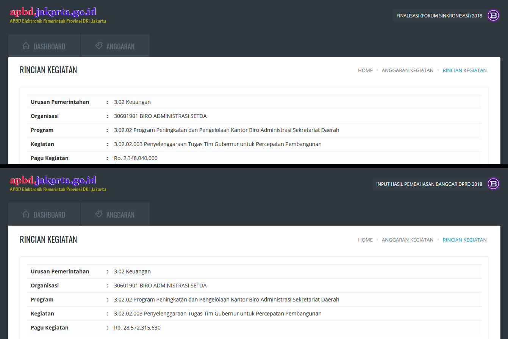Go to the HOME breadcrumb in the Finalisasi view
Screen dimensions: 508x339
(x=365, y=71)
